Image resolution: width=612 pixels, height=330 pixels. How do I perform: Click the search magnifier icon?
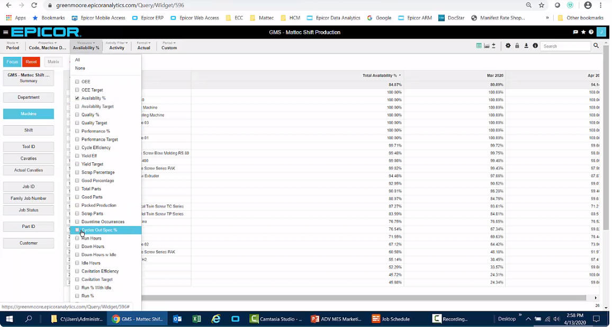(596, 45)
